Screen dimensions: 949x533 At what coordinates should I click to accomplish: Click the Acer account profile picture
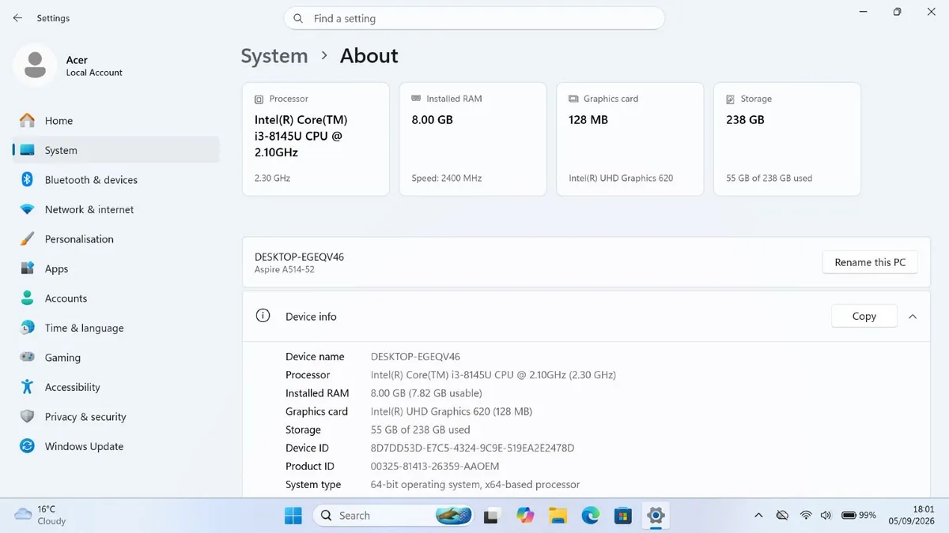(x=35, y=65)
